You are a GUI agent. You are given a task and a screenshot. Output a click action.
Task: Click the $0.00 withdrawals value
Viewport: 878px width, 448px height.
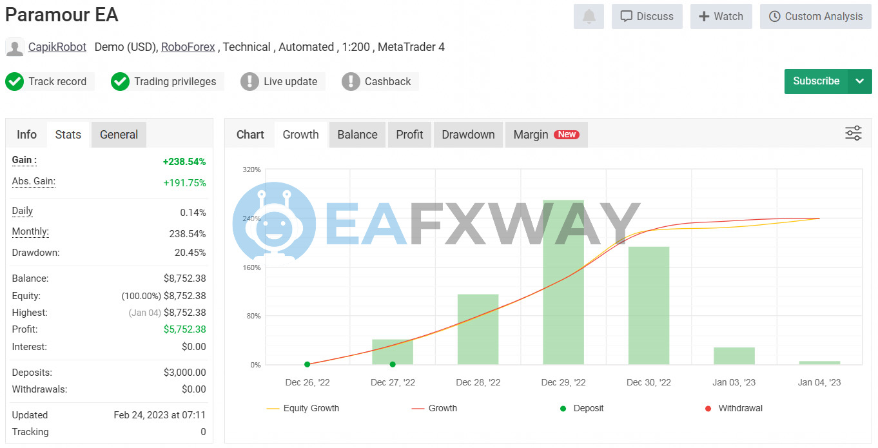coord(194,389)
